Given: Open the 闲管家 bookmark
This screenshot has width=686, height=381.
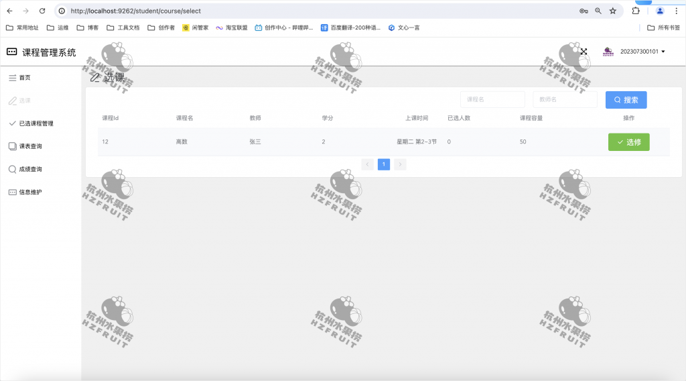Looking at the screenshot, I should (x=196, y=28).
